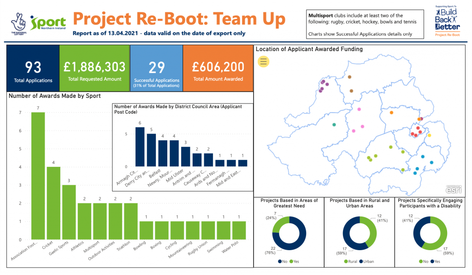The height and width of the screenshot is (275, 472).
Task: Select the Mountaineering bar
Action: pos(193,230)
